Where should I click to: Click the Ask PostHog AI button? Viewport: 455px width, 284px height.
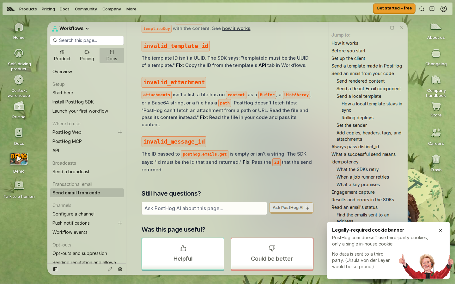[291, 208]
